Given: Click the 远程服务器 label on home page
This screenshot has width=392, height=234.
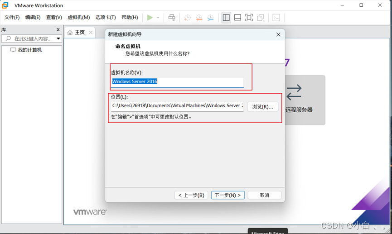Looking at the screenshot, I should 299,110.
